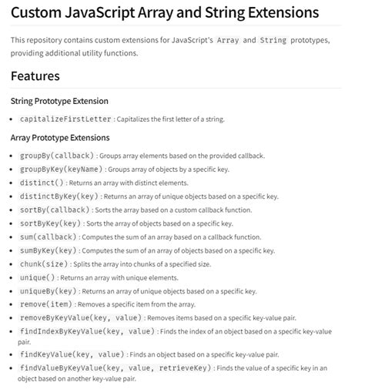Click the Array Prototype Extensions subheading
Image resolution: width=365 pixels, height=389 pixels.
coord(60,138)
